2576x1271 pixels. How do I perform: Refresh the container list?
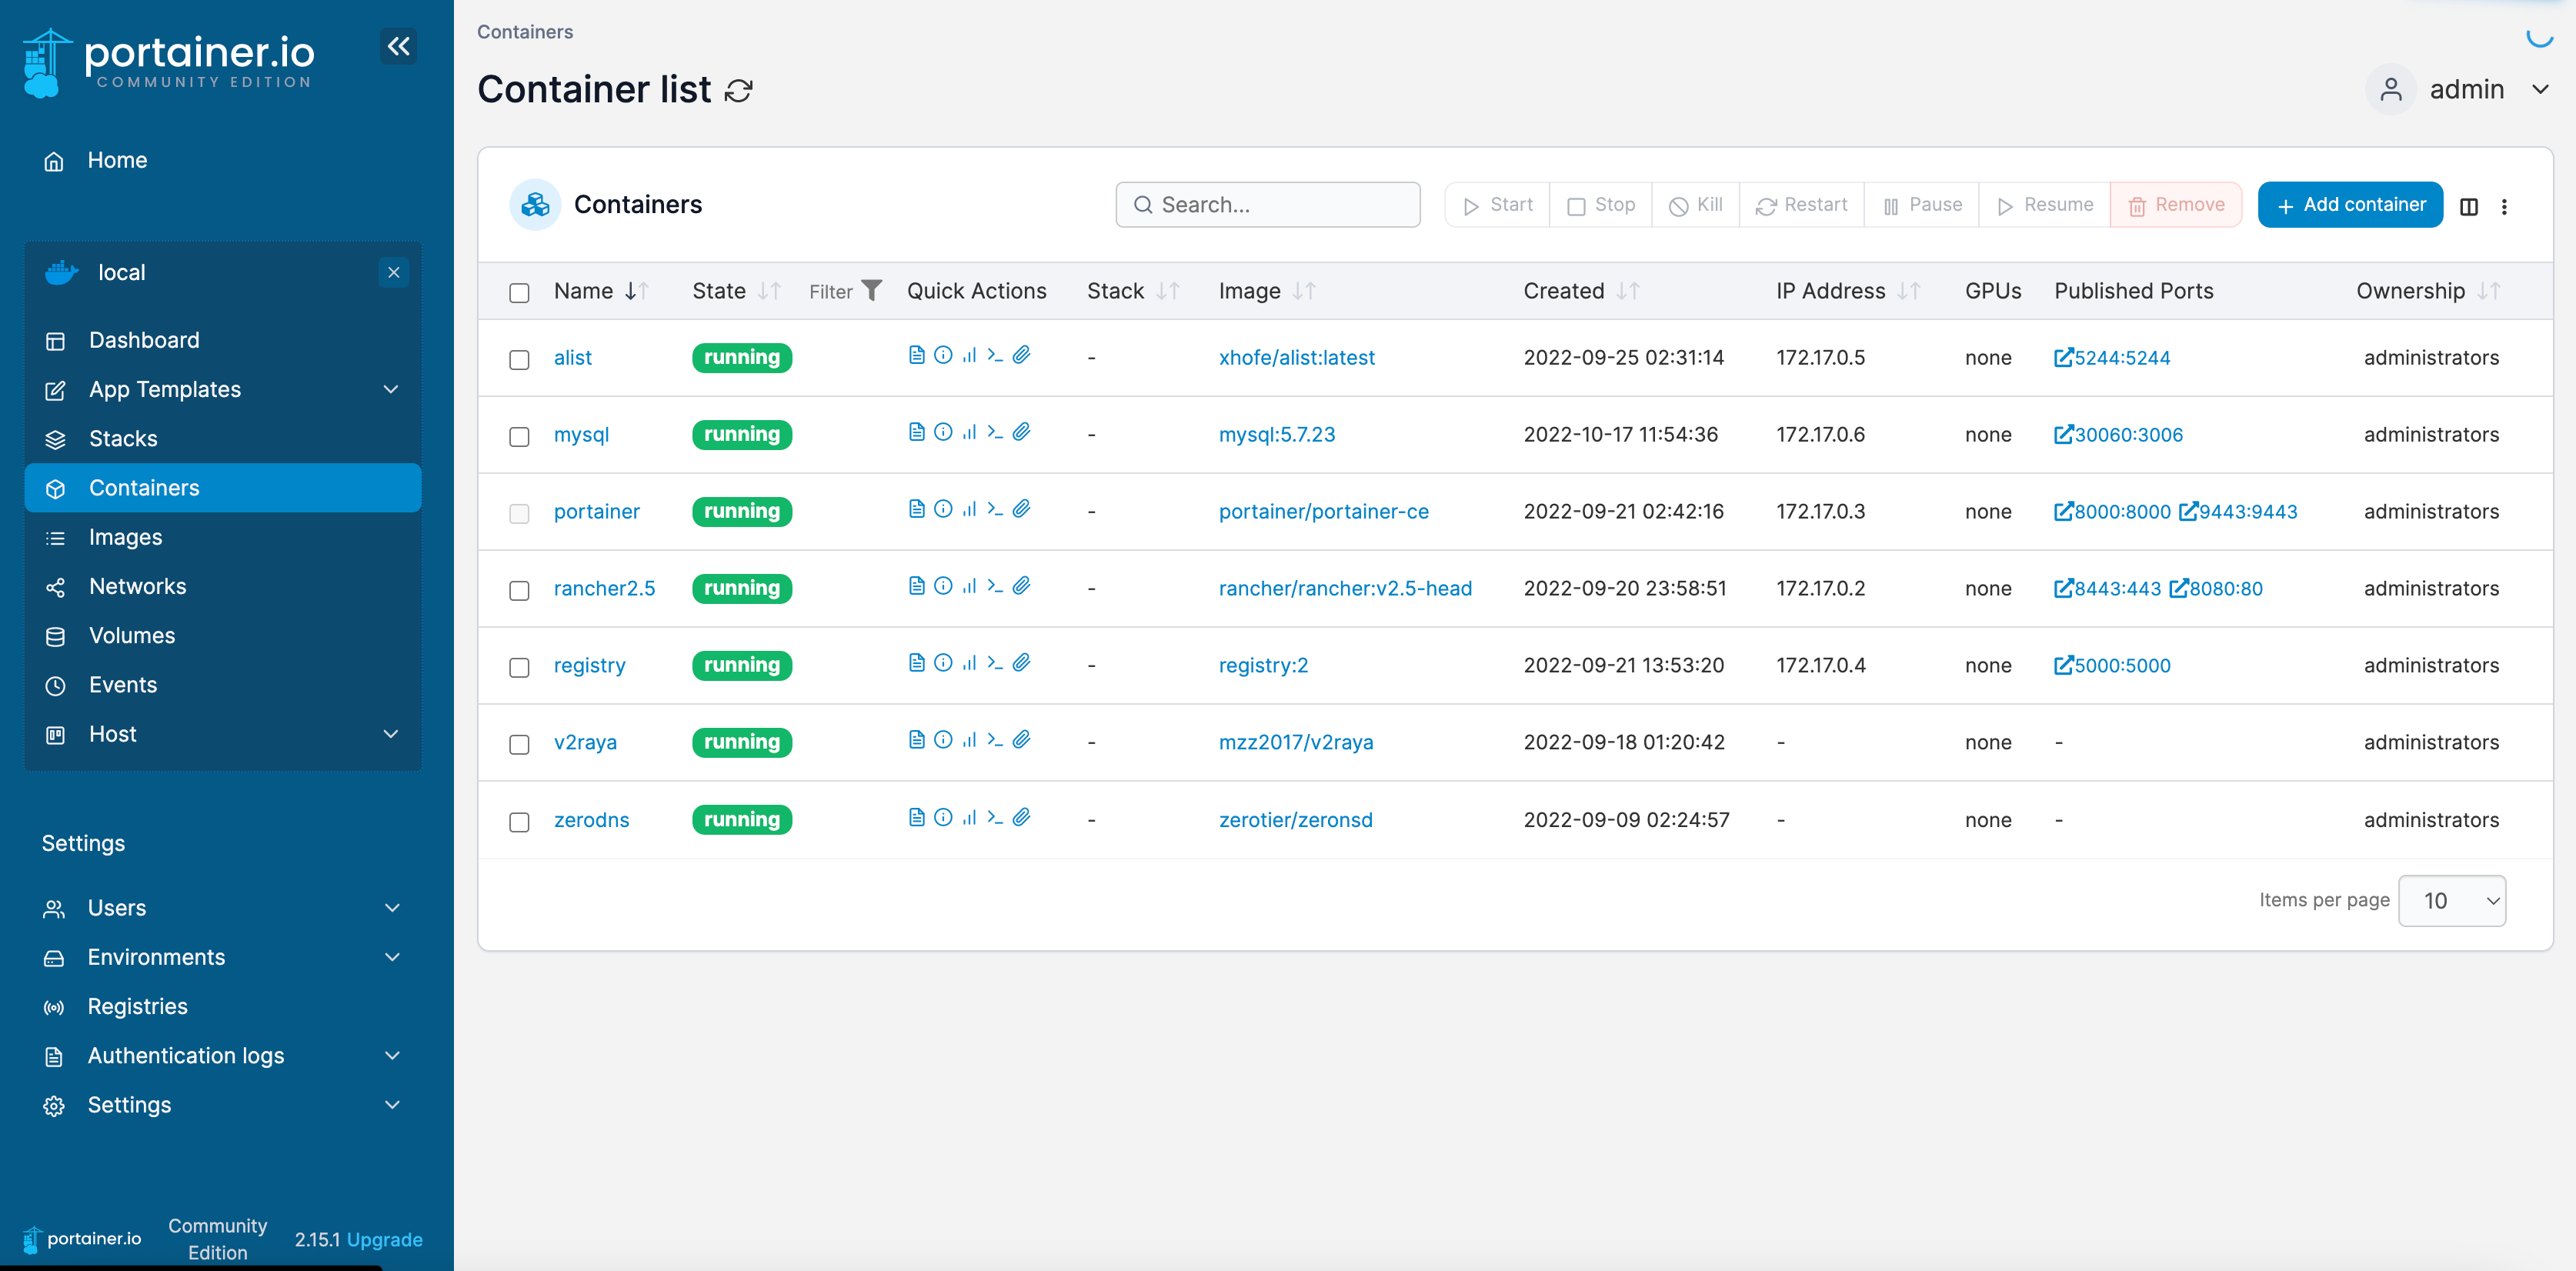(x=738, y=91)
